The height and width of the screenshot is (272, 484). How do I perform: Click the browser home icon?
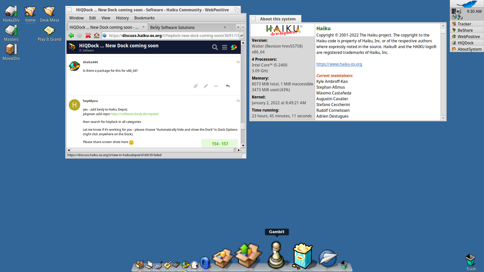point(97,36)
